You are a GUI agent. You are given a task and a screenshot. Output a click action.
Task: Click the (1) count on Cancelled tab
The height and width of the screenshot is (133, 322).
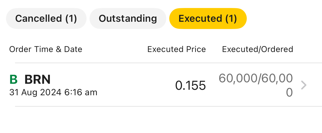(x=71, y=18)
